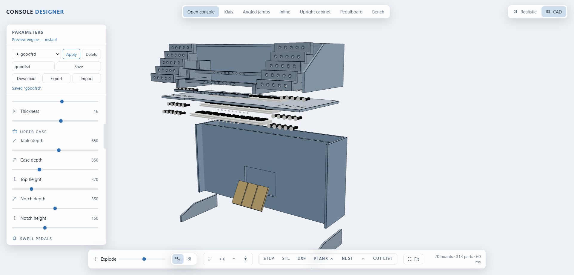574x275 pixels.
Task: Click the Explode crosshair icon
Action: point(96,259)
